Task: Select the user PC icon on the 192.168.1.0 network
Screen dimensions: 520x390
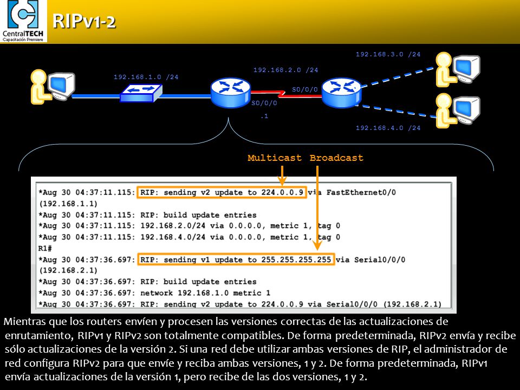Action: tap(53, 87)
